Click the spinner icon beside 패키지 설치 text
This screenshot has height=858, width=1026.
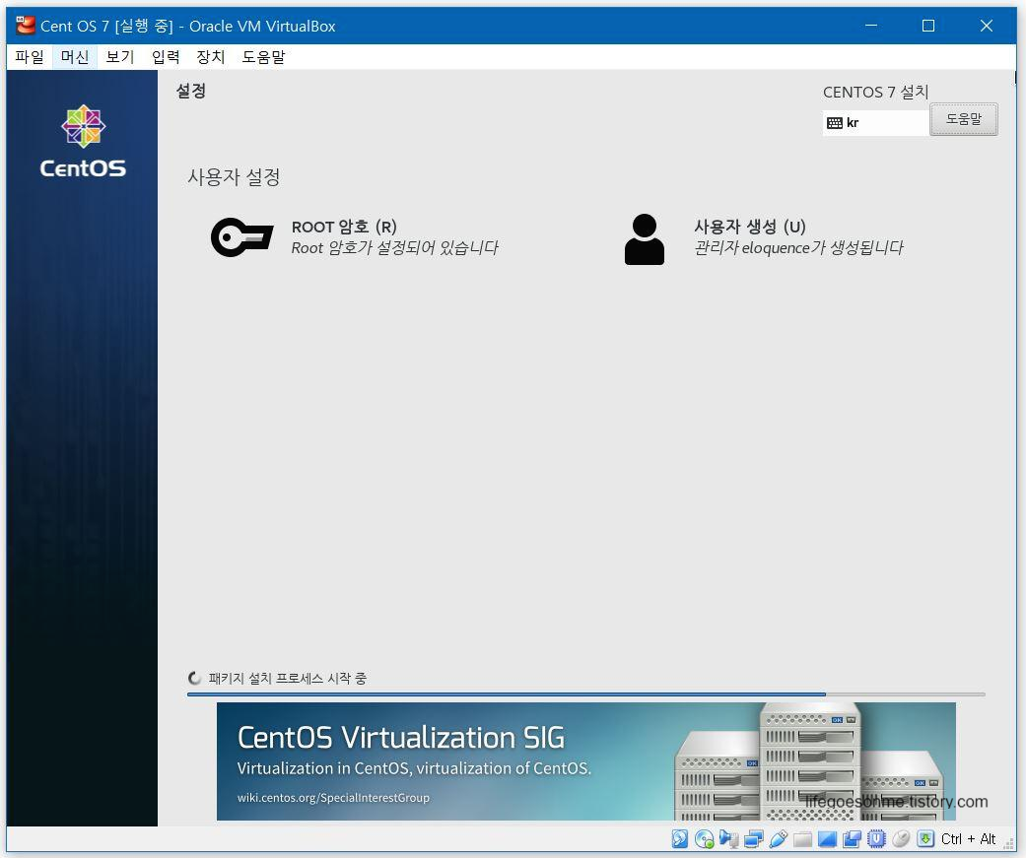[x=194, y=678]
